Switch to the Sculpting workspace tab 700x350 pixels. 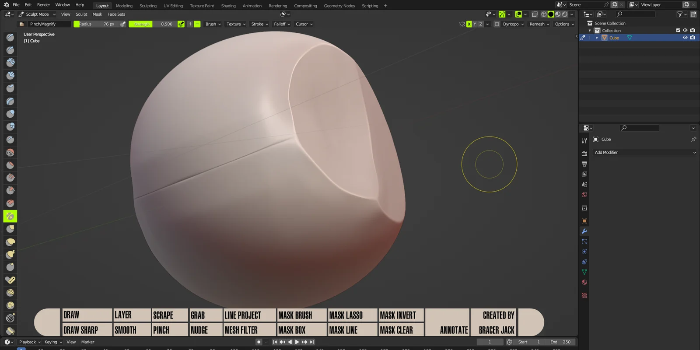(x=148, y=6)
